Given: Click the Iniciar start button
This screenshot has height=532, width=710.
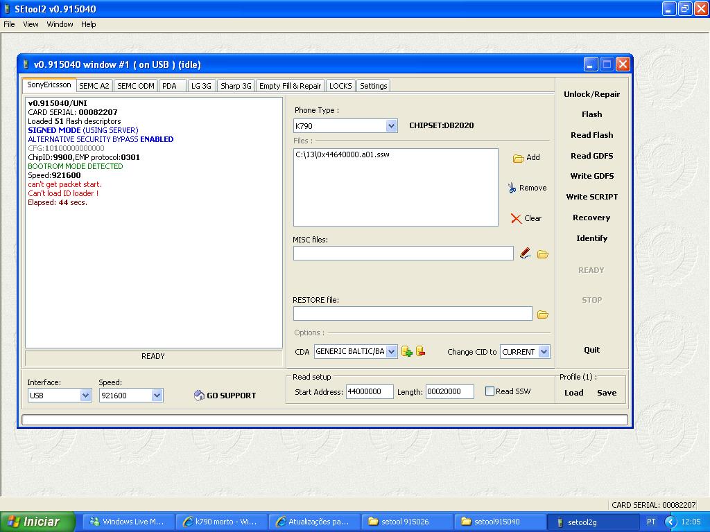Looking at the screenshot, I should tap(37, 522).
